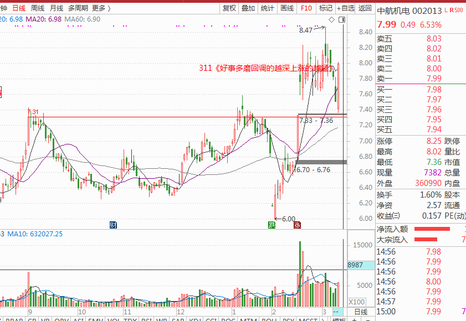Select the 15:00 7.99 trade tick row
466x321 pixels.
421,312
